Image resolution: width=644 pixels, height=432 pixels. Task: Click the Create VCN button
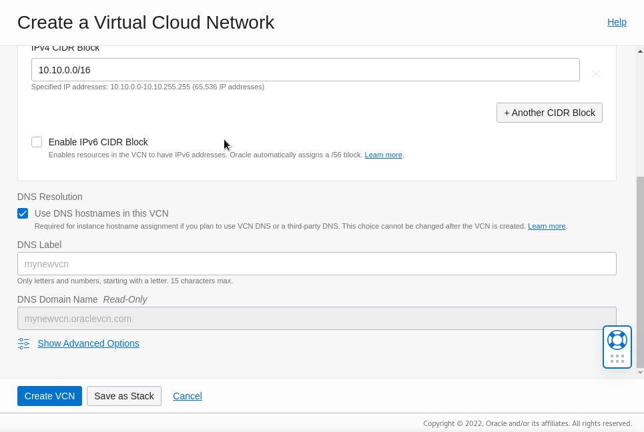49,395
